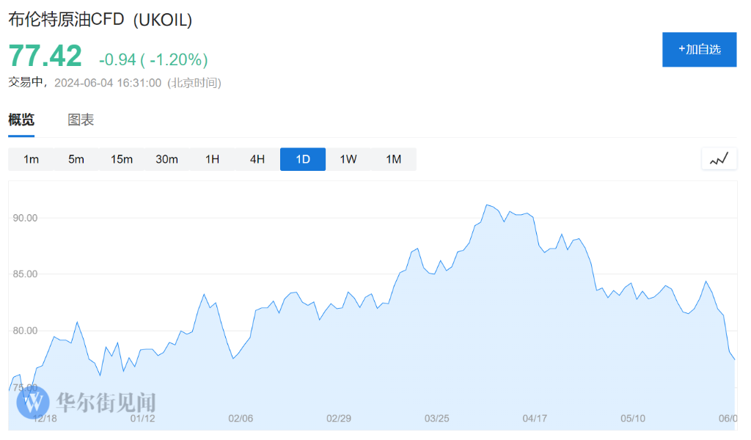Click the current price 77.42
Image resolution: width=751 pixels, height=440 pixels.
[45, 56]
